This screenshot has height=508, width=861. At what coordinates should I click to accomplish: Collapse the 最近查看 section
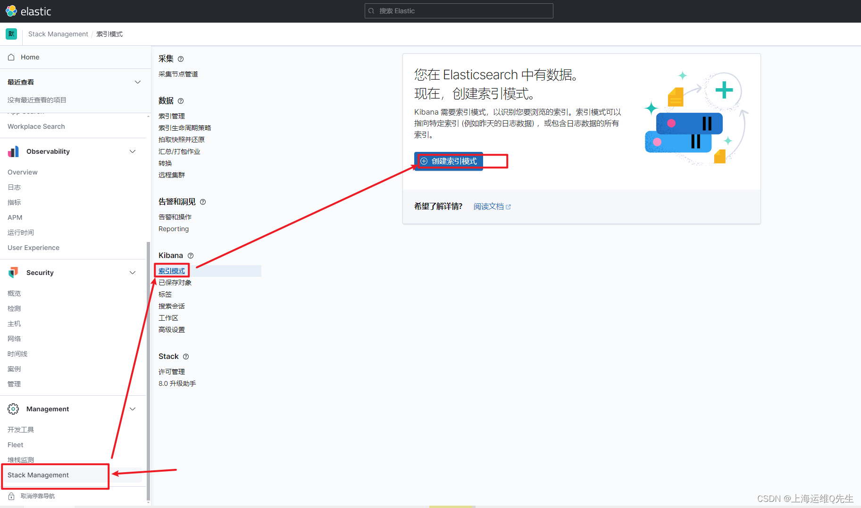click(x=138, y=82)
